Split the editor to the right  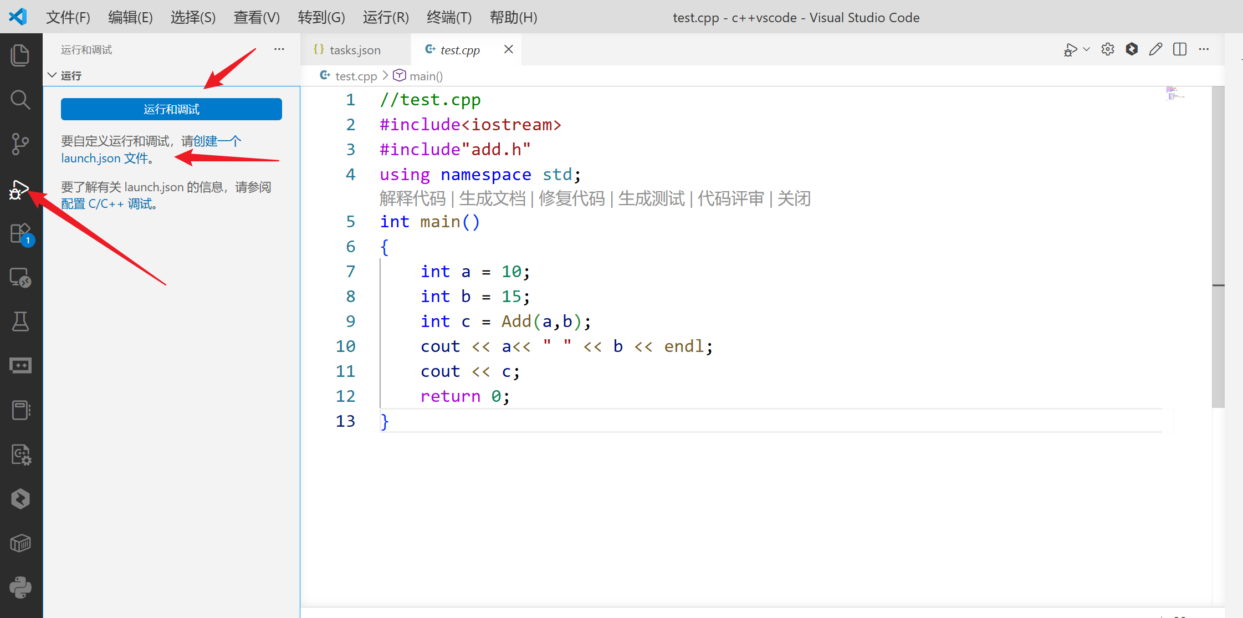point(1180,49)
